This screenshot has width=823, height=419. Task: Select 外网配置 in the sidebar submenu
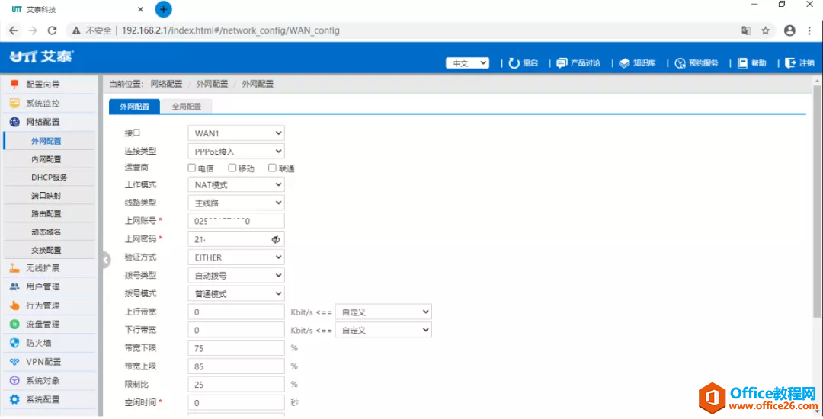[46, 141]
